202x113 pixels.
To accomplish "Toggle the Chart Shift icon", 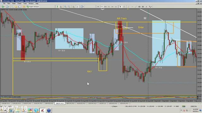I will point(77,7).
